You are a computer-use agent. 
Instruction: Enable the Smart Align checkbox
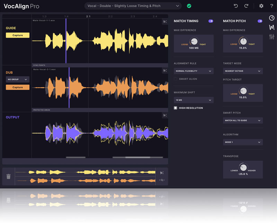click(x=176, y=79)
